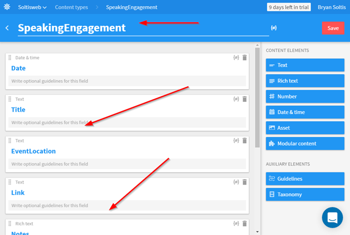Click guidelines field under Link
Screen dimensions: 350x235
(127, 205)
